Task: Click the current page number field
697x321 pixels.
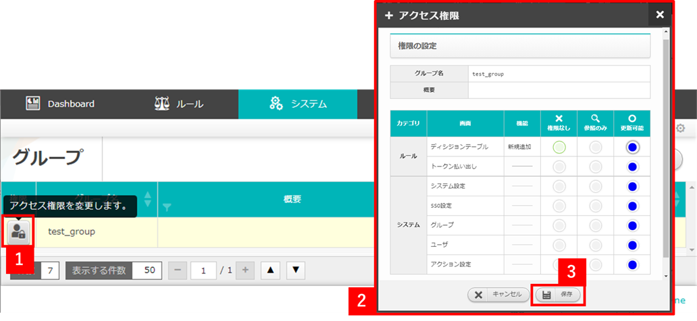Action: 203,270
